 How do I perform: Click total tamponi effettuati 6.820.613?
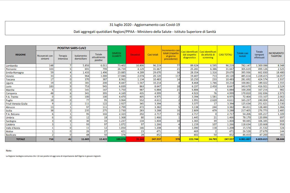coord(262,139)
